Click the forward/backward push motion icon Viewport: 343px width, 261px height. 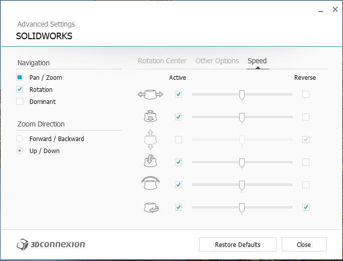coord(150,116)
